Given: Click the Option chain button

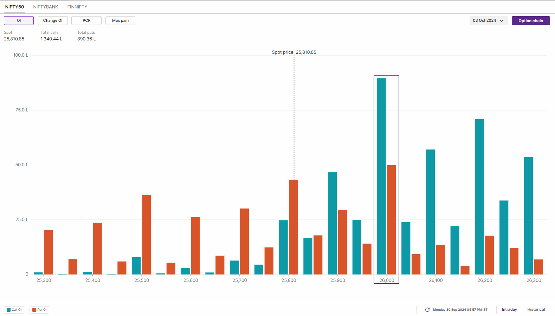Looking at the screenshot, I should (531, 21).
